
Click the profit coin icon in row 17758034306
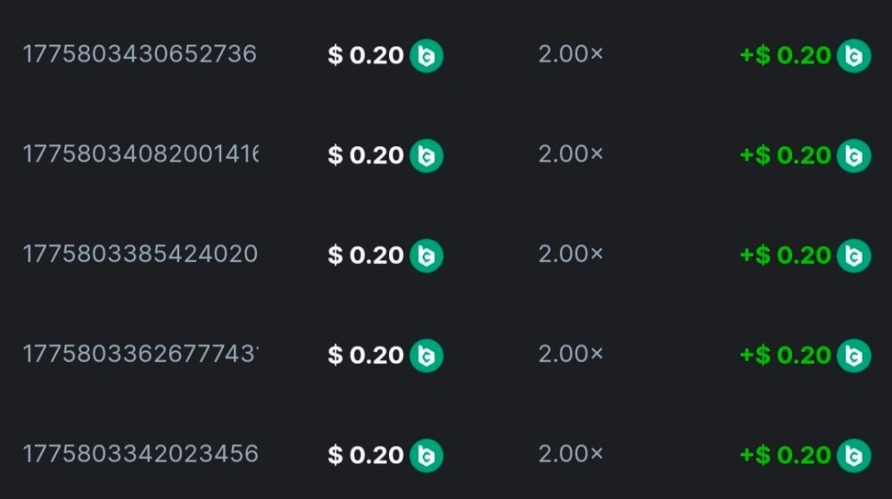[x=854, y=56]
